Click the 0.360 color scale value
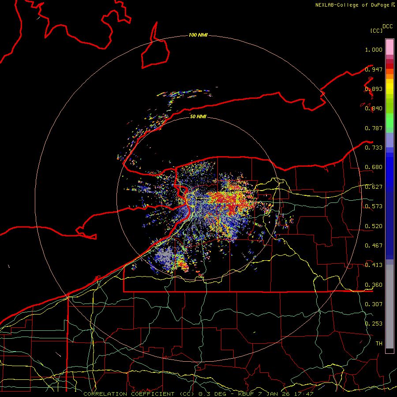 [374, 285]
